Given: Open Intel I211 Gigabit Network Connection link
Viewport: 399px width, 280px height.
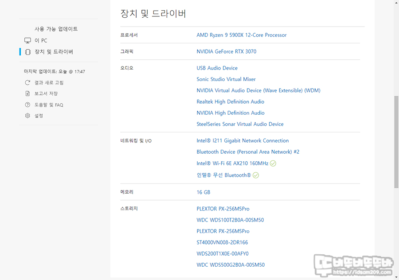Looking at the screenshot, I should 243,140.
